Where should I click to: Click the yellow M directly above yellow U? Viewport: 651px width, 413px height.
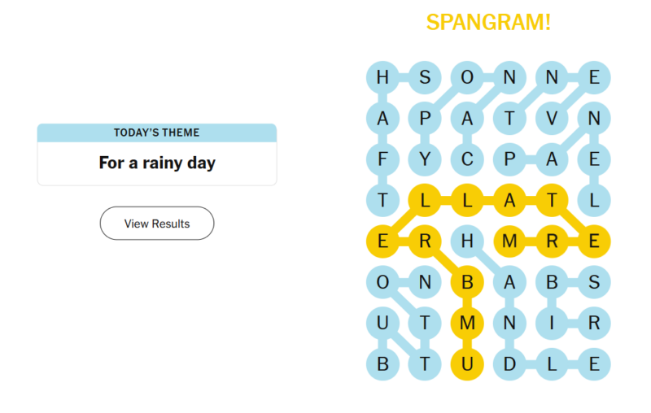click(467, 324)
